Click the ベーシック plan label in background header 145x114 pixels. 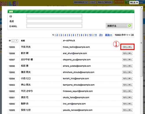pyautogui.click(x=119, y=2)
